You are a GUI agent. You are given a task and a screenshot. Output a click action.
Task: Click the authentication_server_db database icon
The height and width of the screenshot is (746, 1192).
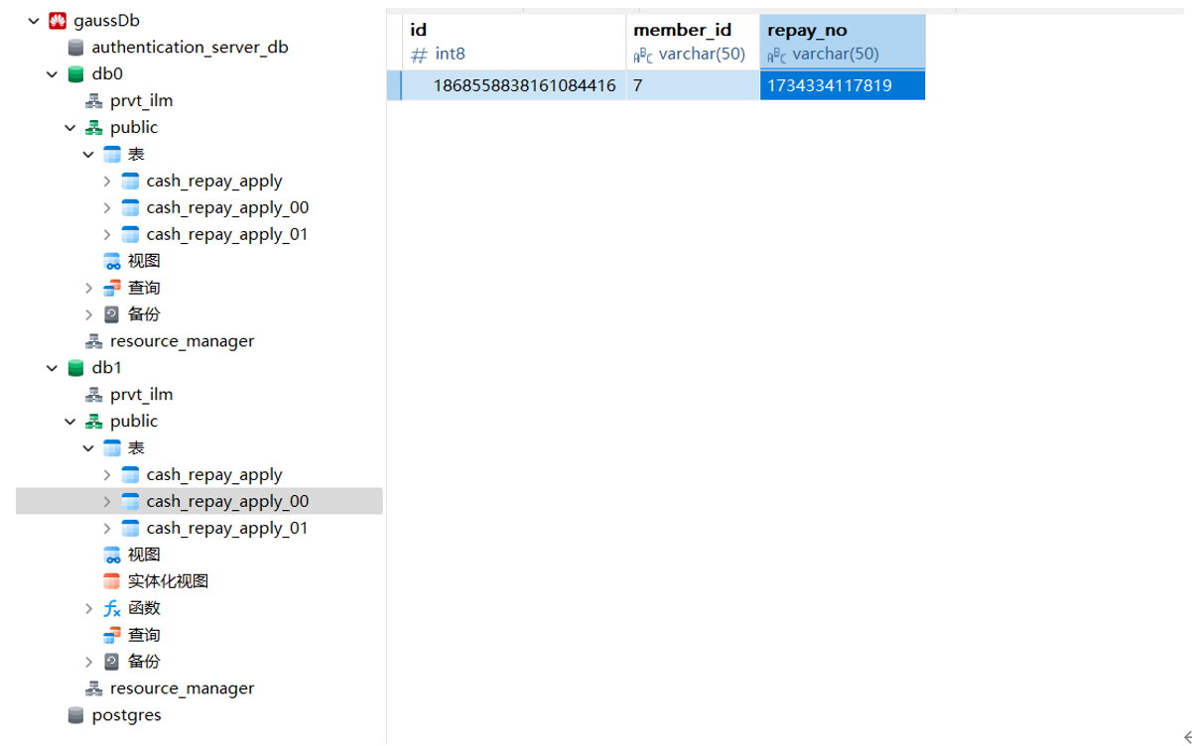[x=75, y=48]
